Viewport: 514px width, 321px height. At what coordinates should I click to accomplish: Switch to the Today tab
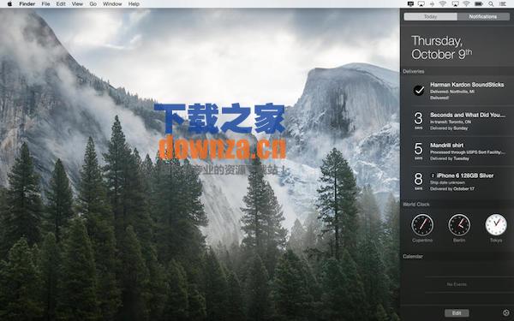(430, 17)
